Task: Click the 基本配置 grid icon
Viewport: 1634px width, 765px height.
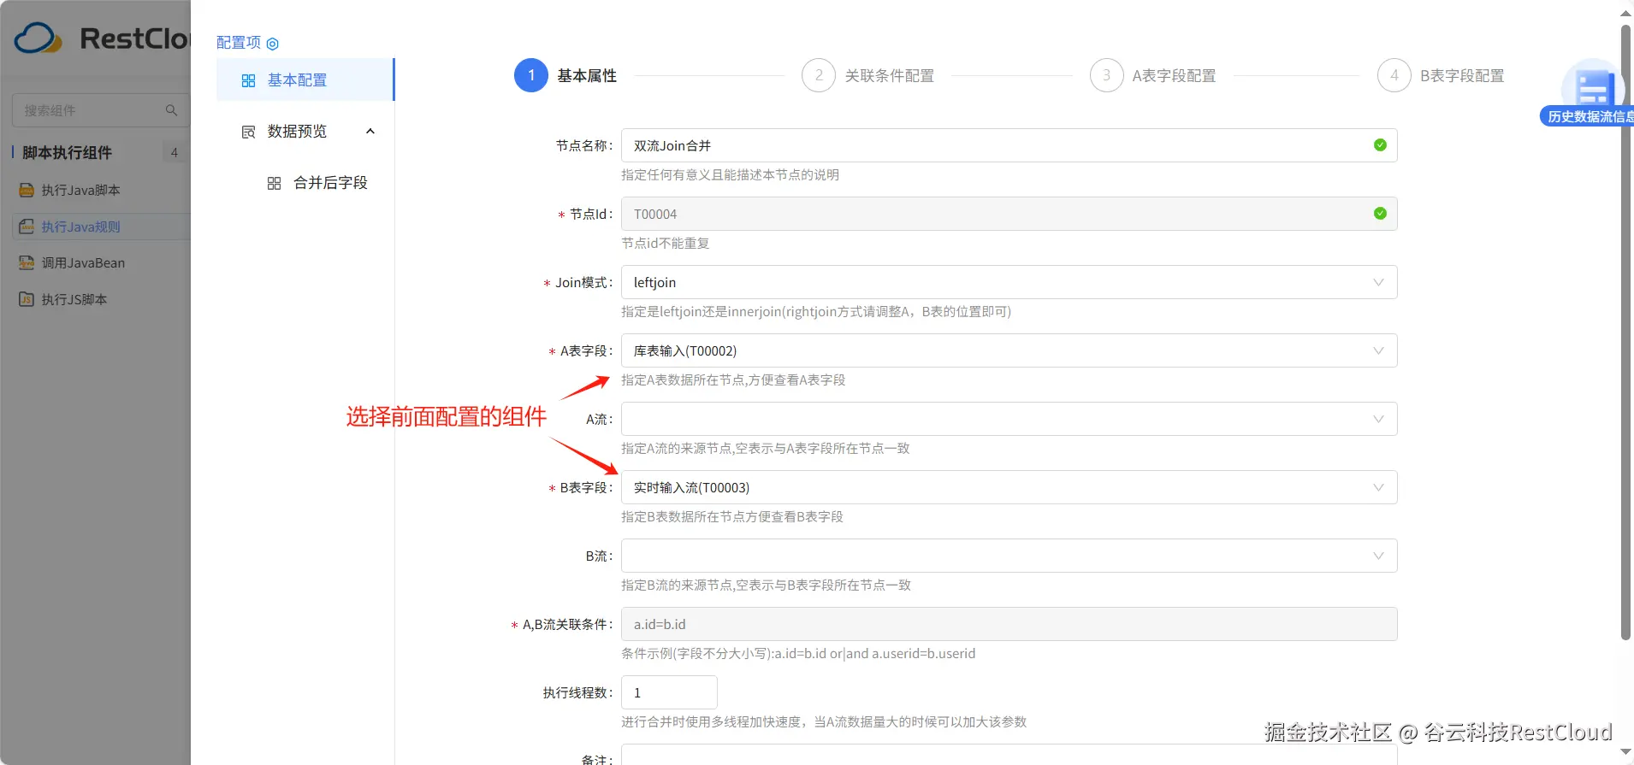Action: coord(248,80)
